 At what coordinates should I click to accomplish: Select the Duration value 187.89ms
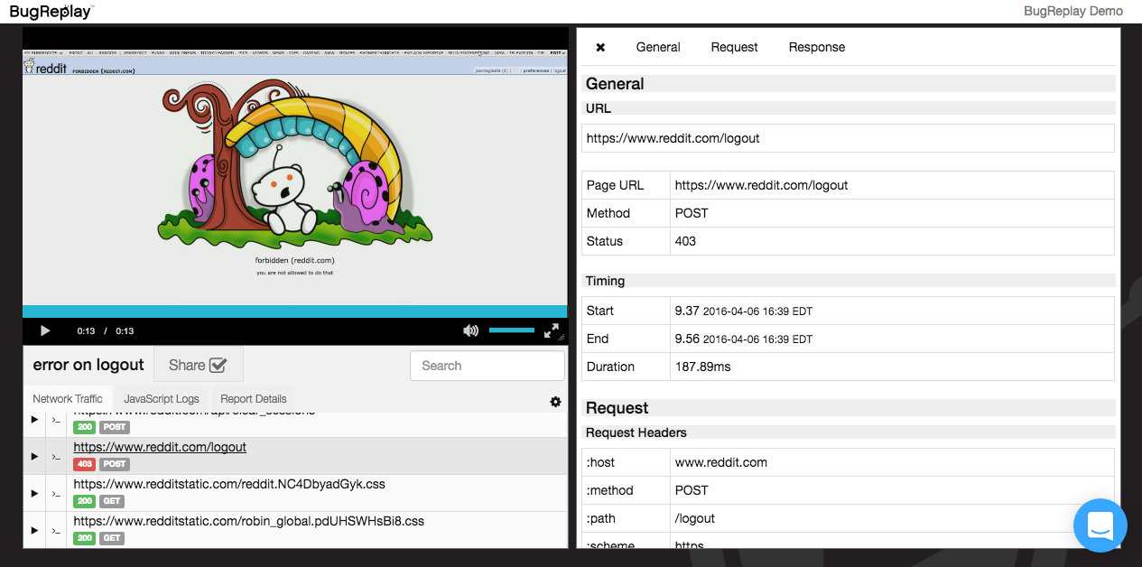pos(892,367)
